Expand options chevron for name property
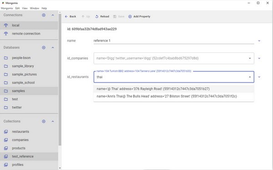 point(259,41)
